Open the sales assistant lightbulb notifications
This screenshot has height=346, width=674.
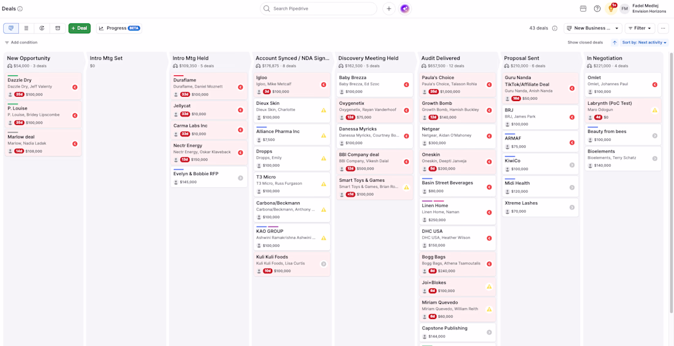[611, 9]
